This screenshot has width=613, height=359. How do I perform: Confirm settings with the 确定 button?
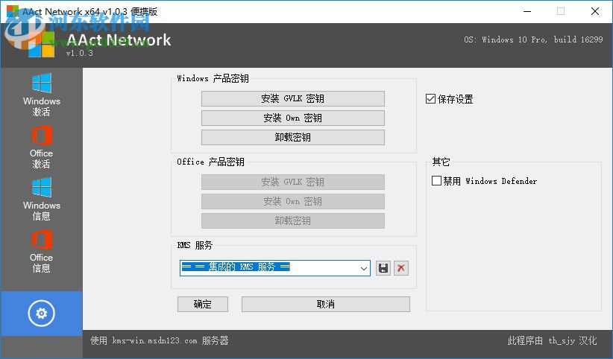(x=203, y=305)
